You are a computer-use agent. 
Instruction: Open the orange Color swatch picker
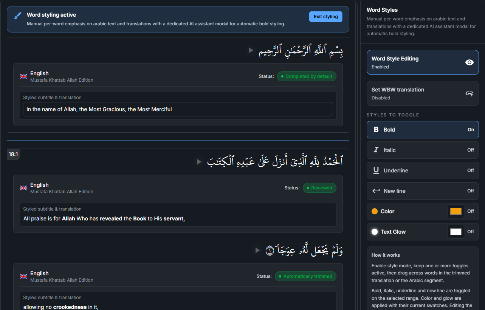456,211
